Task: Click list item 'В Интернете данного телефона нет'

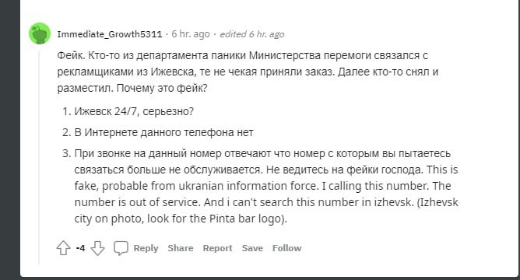Action: [163, 132]
